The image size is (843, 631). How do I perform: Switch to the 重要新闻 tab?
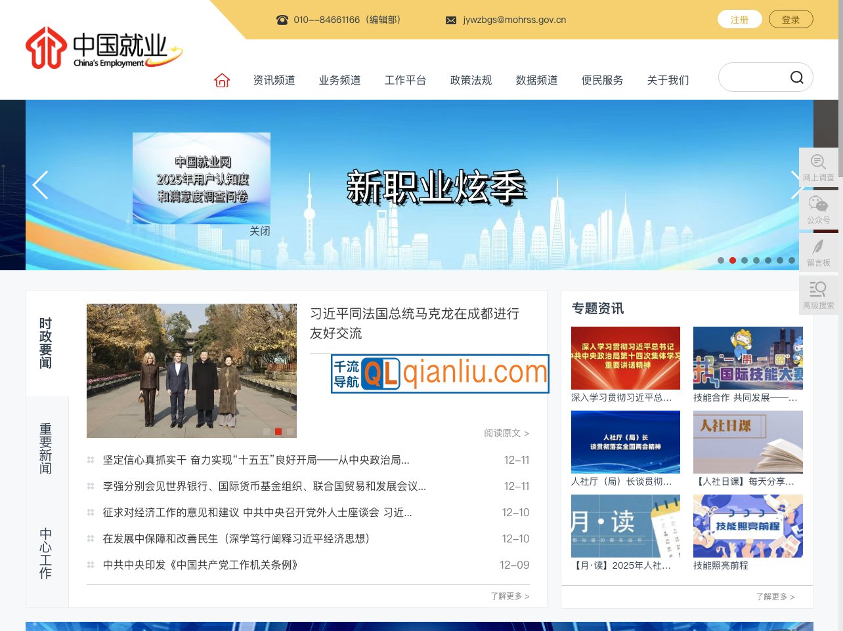click(45, 448)
